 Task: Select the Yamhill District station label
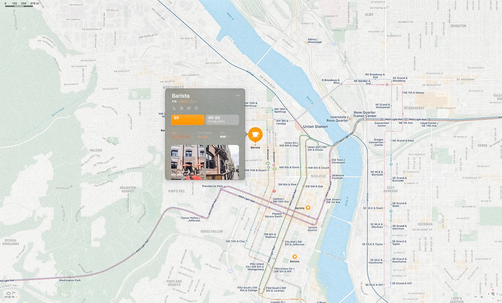point(313,229)
